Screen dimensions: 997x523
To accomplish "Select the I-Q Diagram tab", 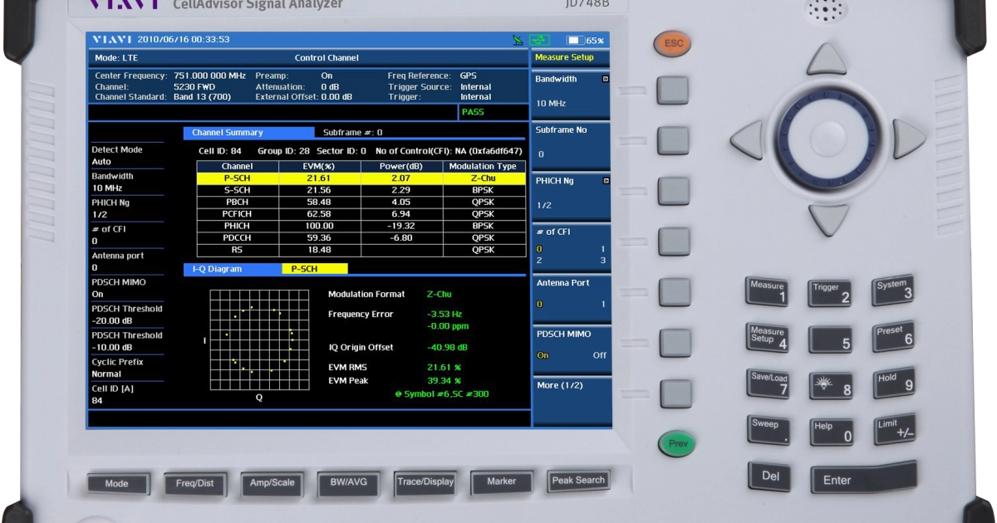I will [x=217, y=269].
